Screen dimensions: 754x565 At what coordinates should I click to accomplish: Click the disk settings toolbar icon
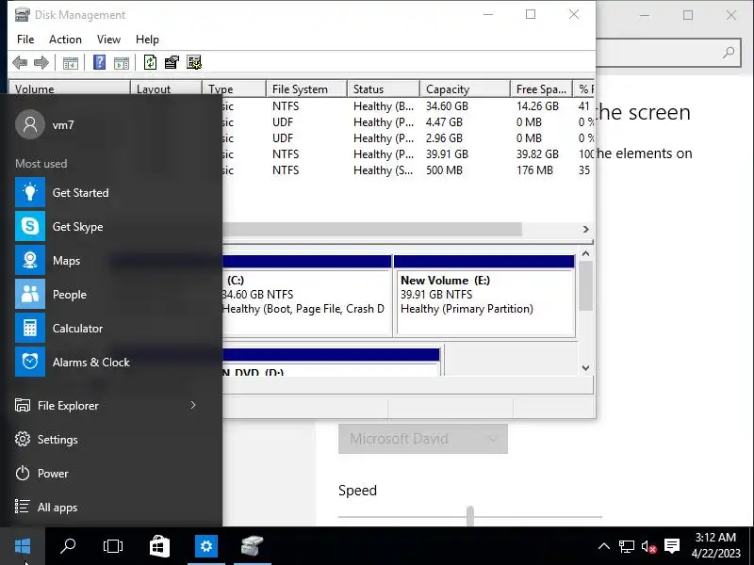pos(194,62)
